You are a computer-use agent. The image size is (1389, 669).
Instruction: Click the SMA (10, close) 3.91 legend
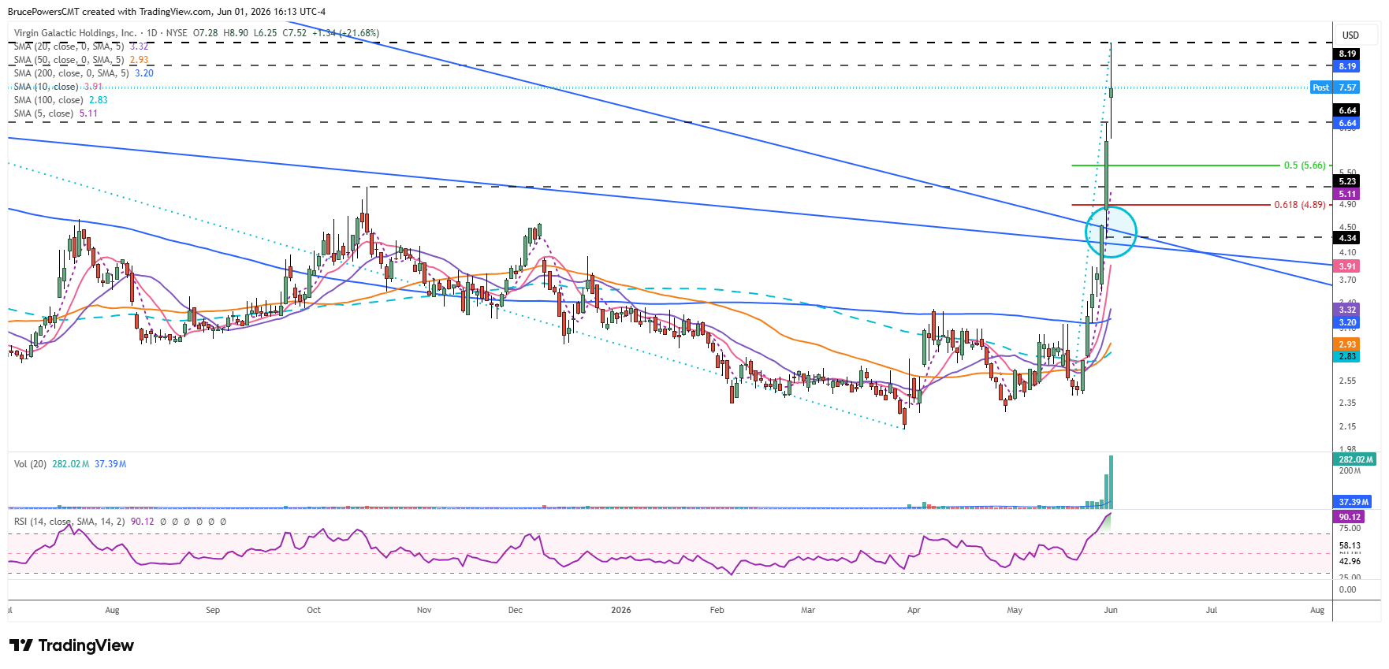(x=58, y=87)
